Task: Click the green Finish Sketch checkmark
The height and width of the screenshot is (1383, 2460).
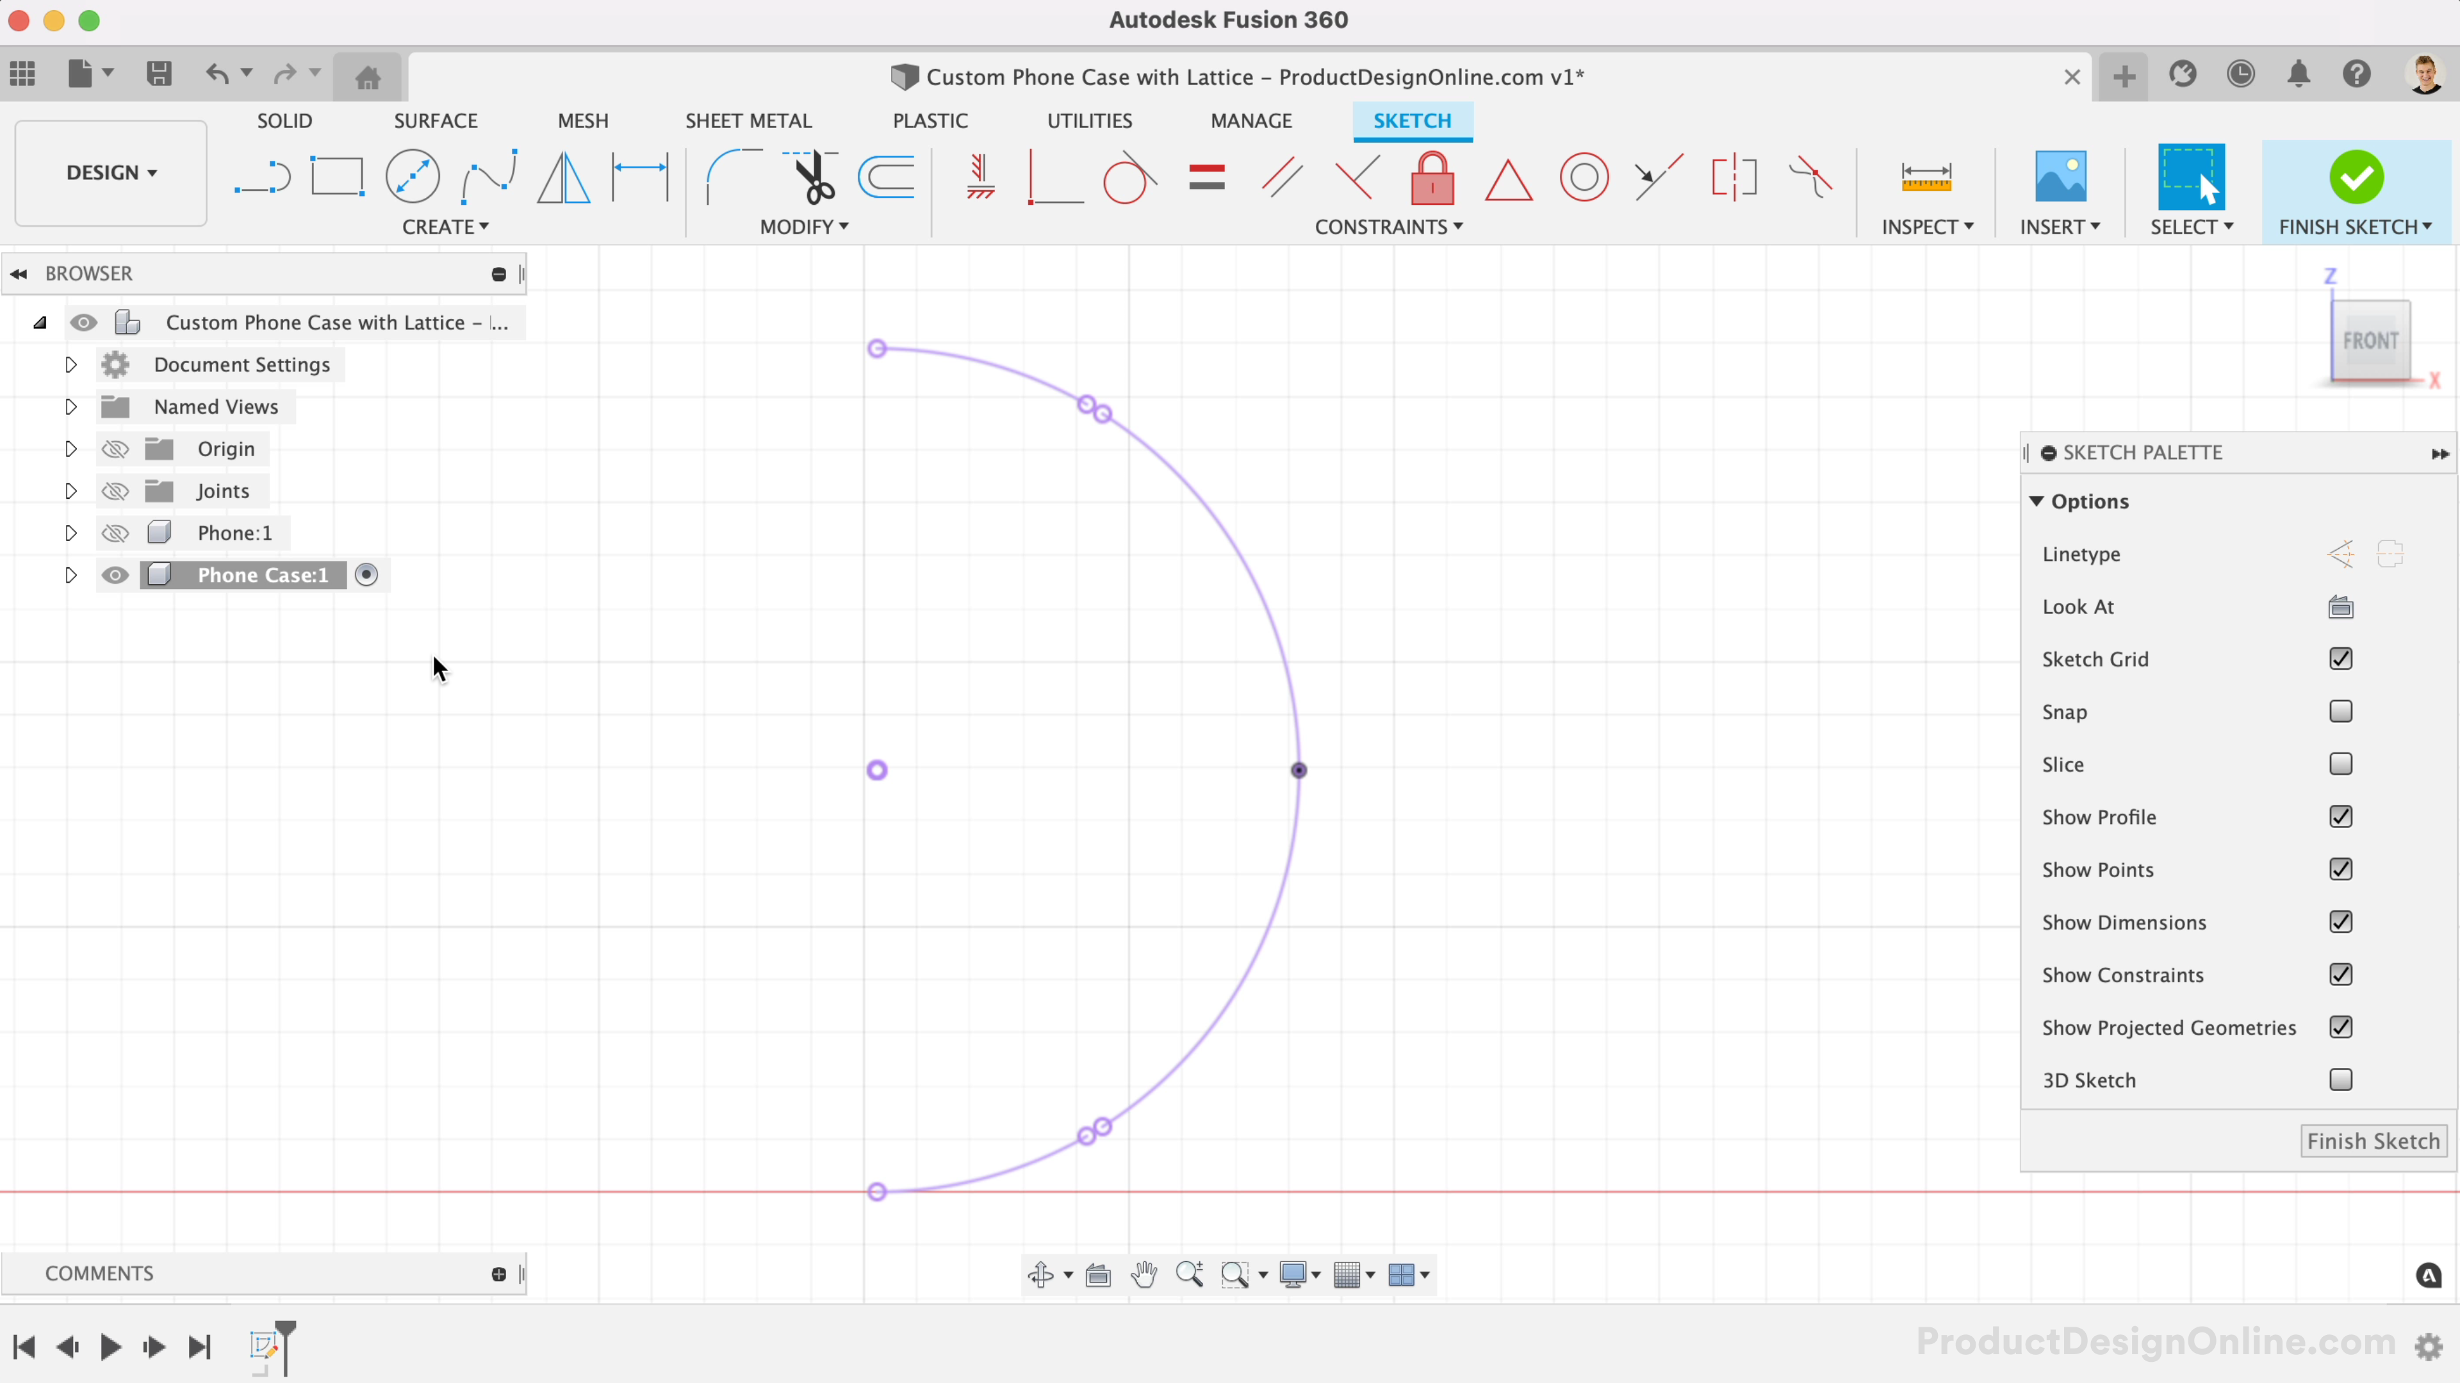Action: [x=2356, y=177]
